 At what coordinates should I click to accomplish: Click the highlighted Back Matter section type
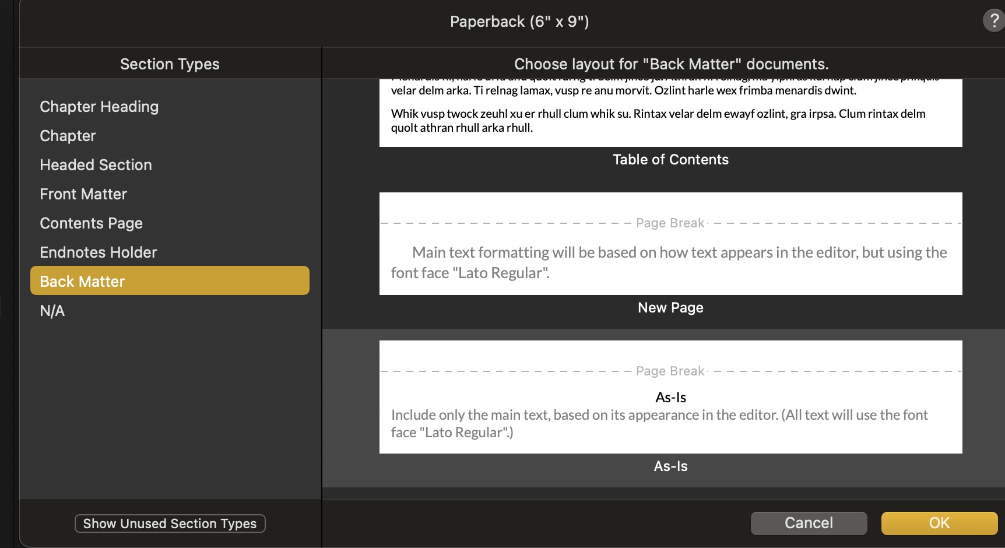pos(169,281)
